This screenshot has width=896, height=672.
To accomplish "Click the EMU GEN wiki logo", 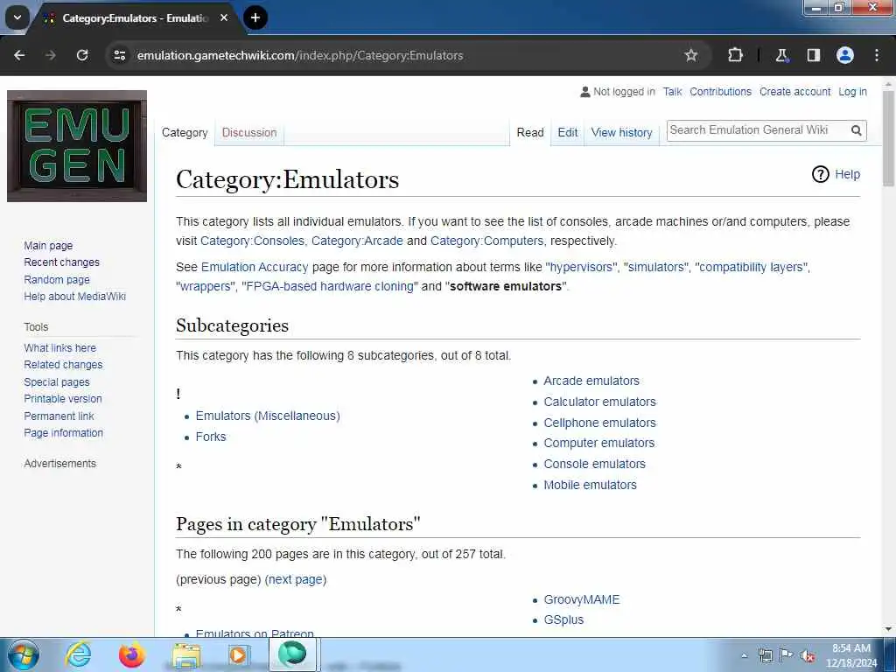I will point(77,146).
